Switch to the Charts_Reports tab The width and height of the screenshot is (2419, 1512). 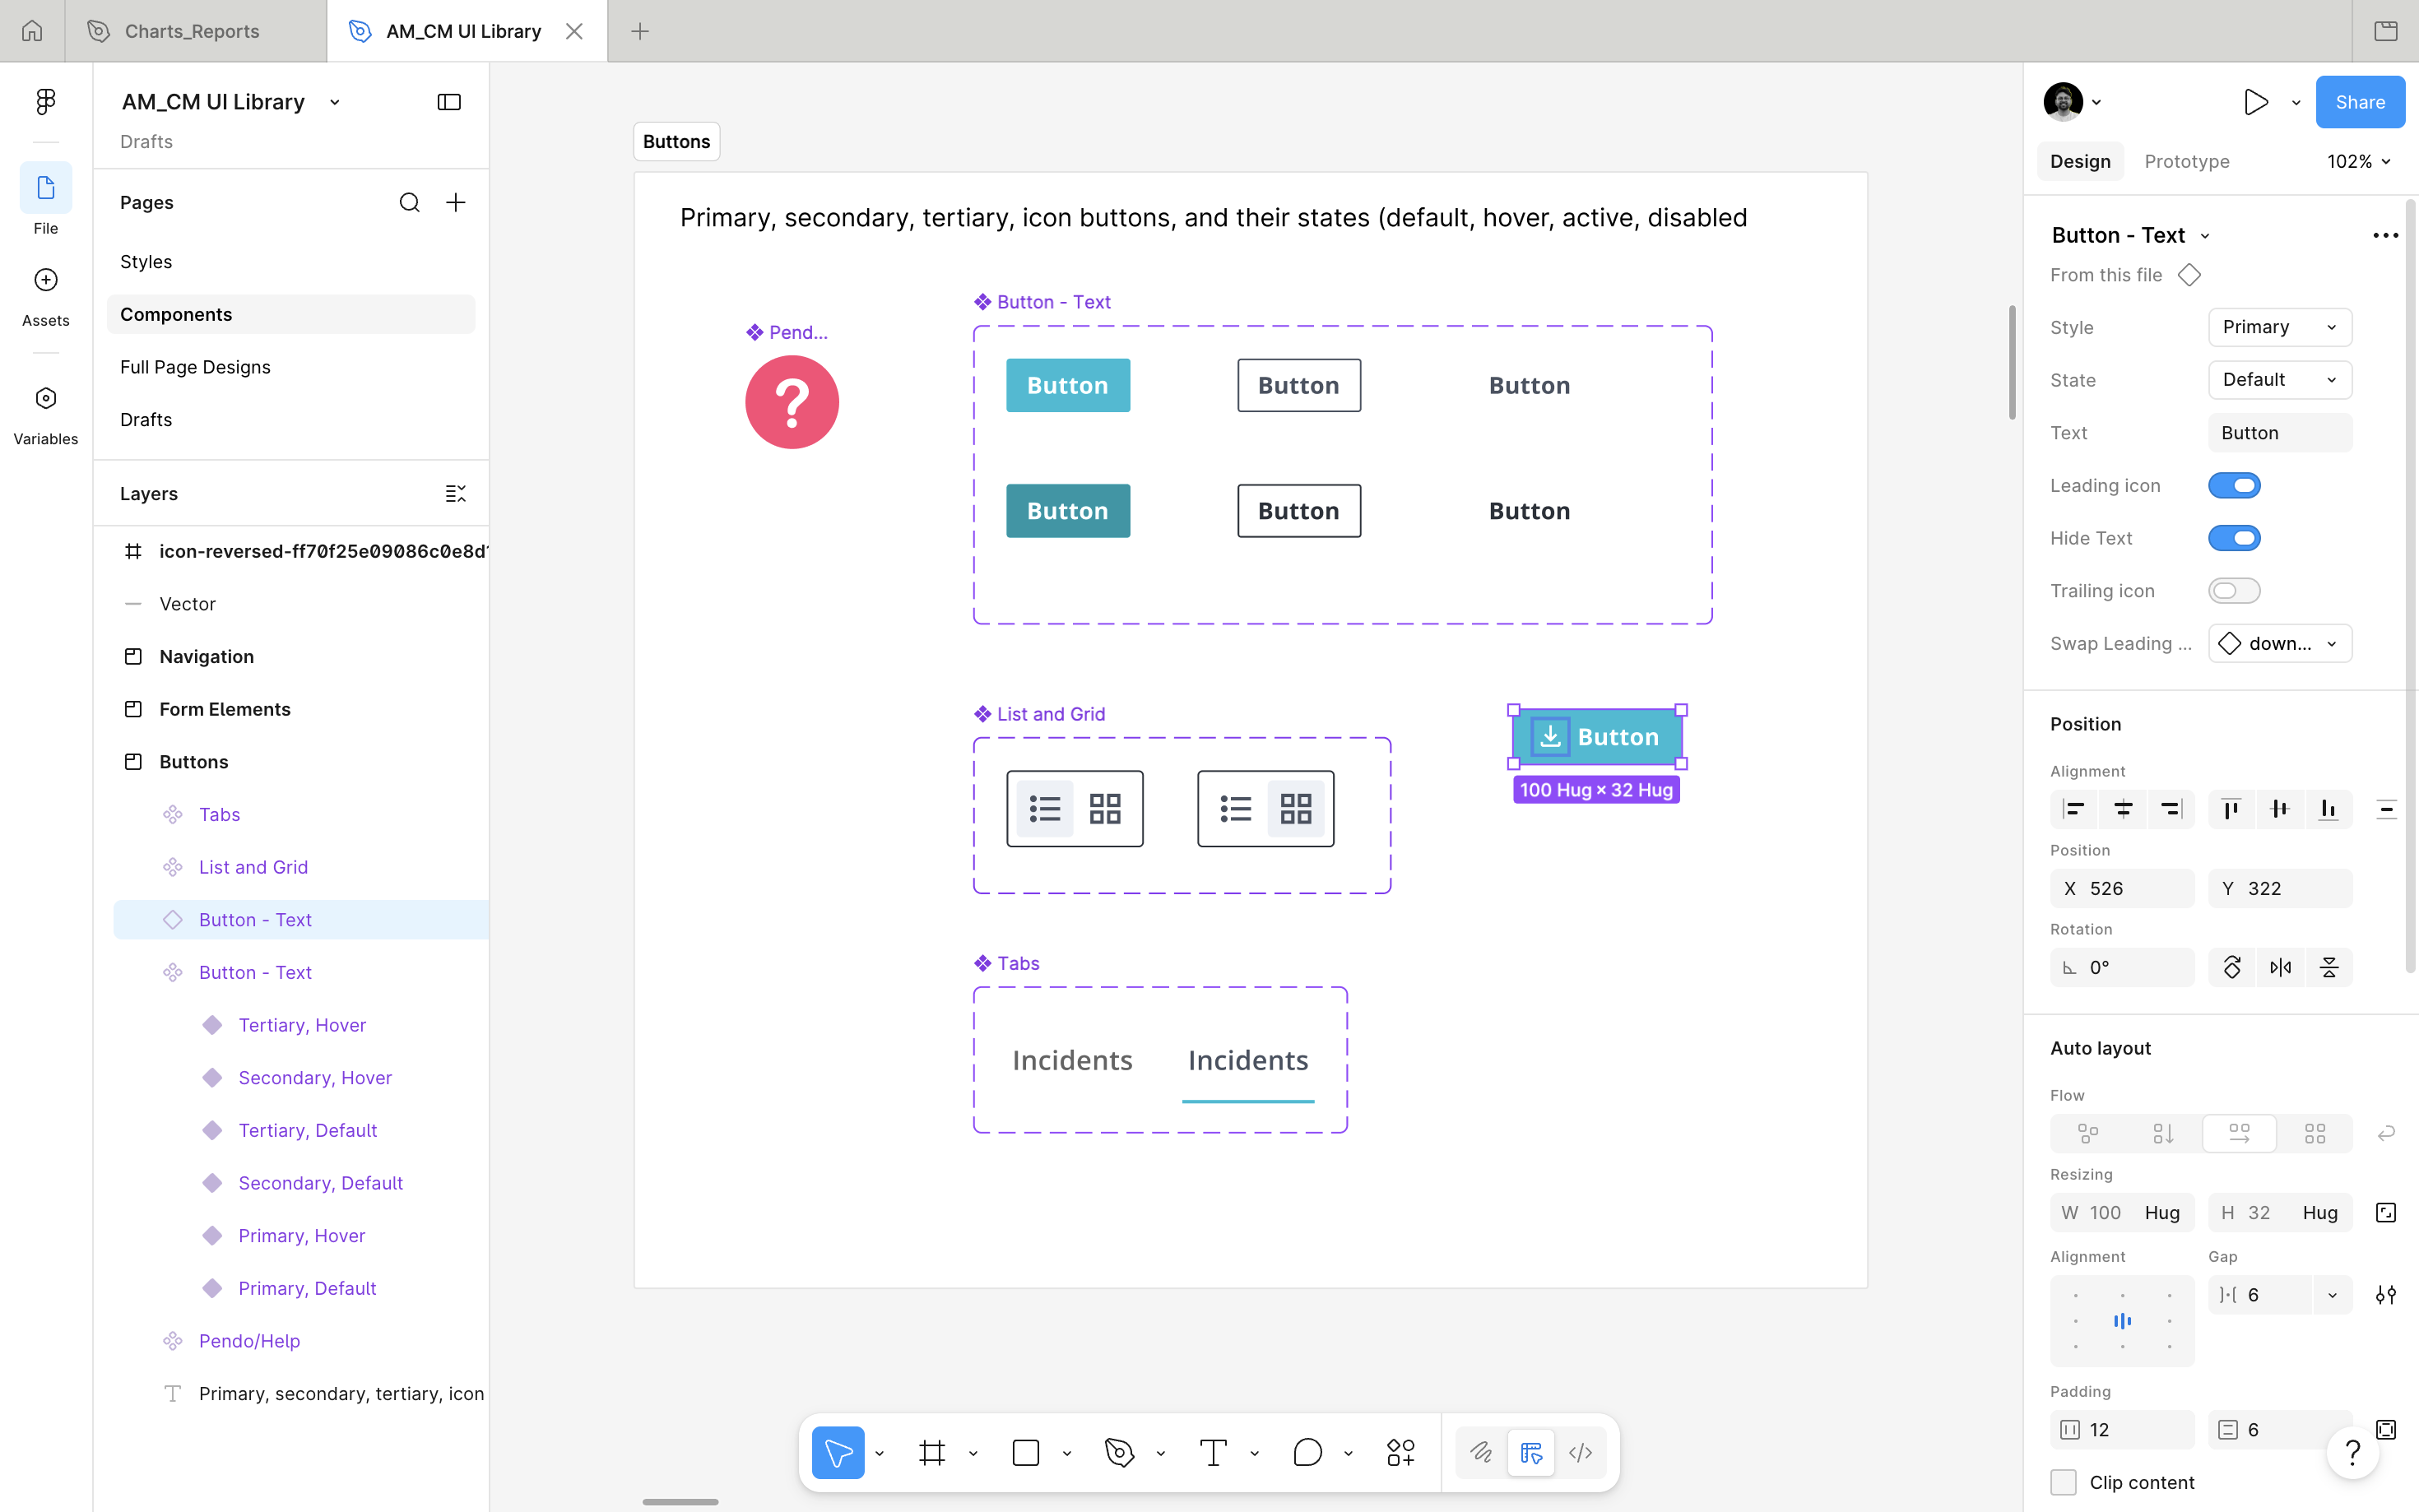point(196,31)
